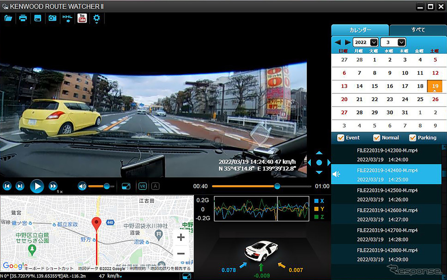447x280 pixels.
Task: Open Google Maps via the Google logo
Action: click(x=14, y=266)
